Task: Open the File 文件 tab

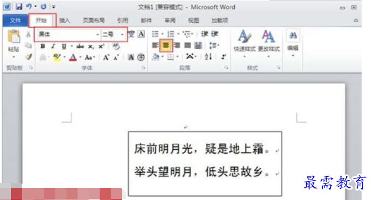Action: pyautogui.click(x=15, y=20)
